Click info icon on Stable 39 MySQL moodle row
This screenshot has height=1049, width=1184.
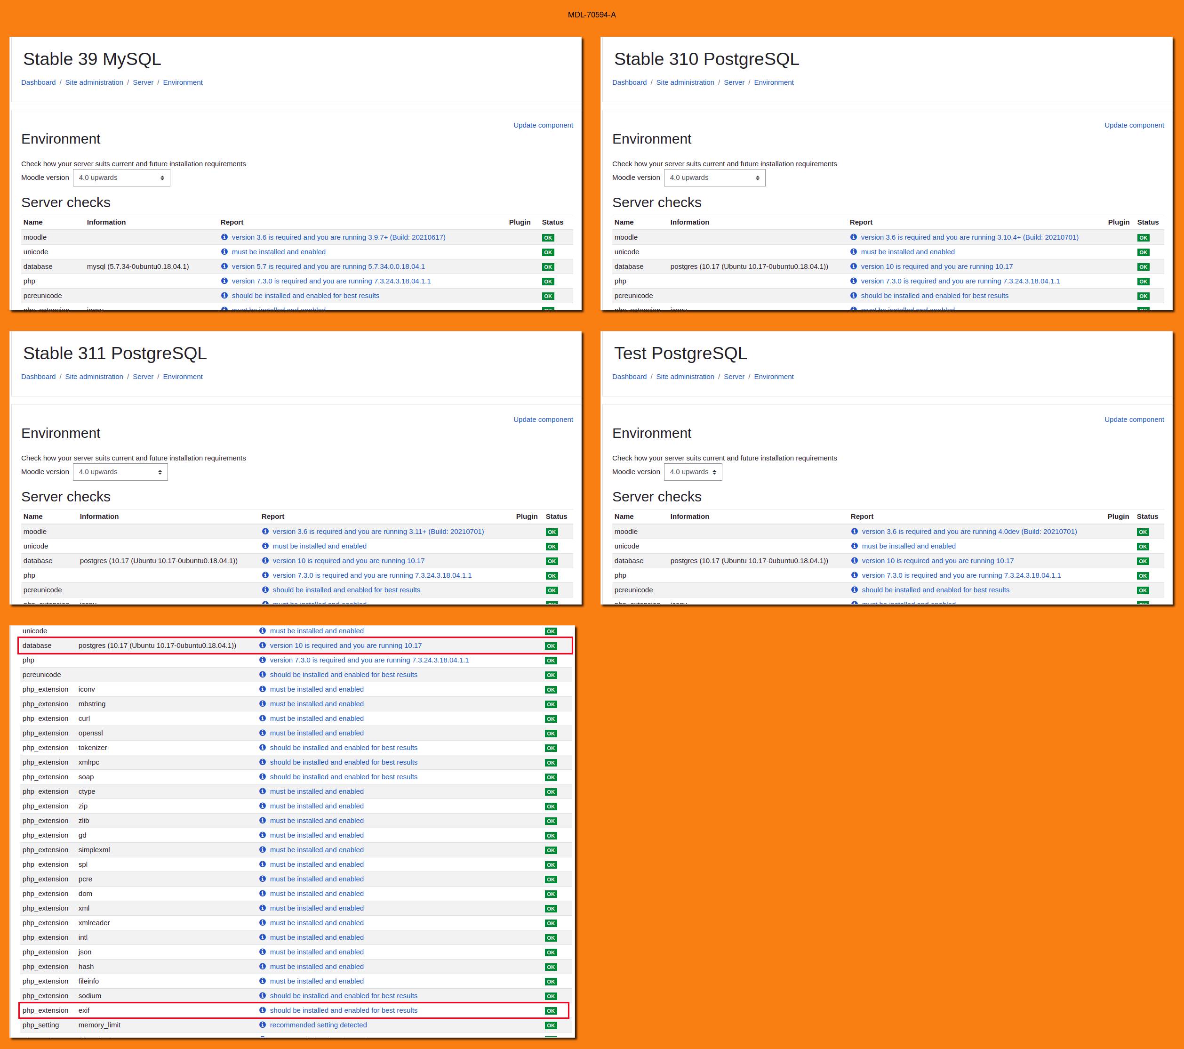coord(224,237)
